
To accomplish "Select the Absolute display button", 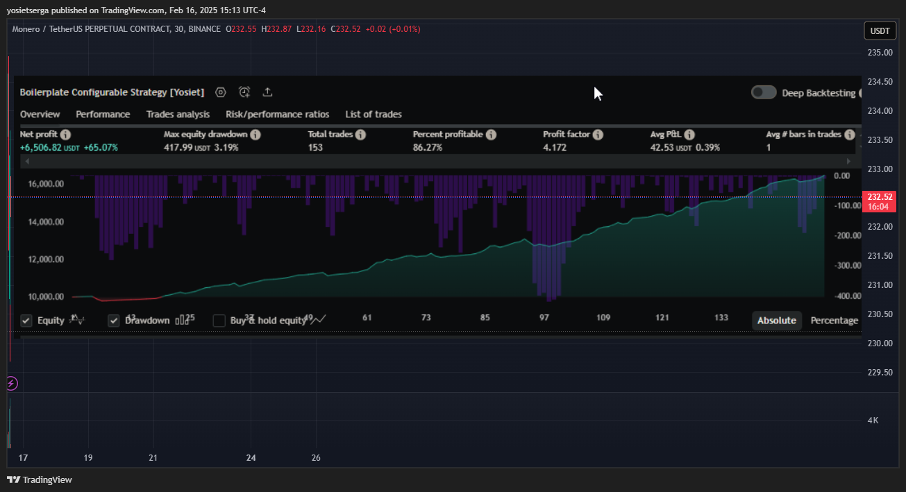I will pyautogui.click(x=777, y=321).
